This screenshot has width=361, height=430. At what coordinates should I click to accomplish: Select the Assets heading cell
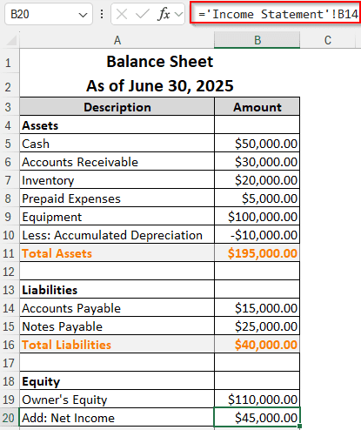point(117,125)
